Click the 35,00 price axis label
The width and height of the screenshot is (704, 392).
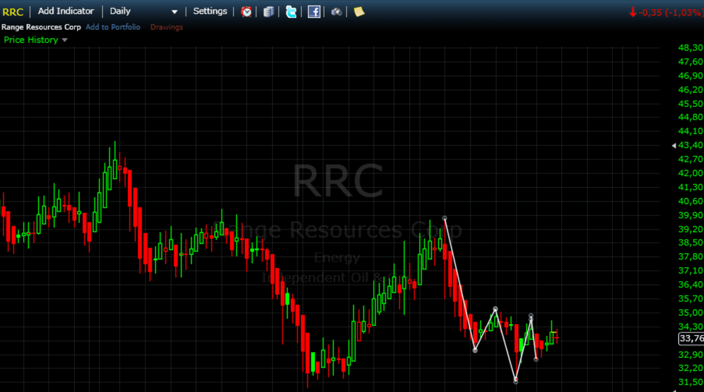click(690, 313)
